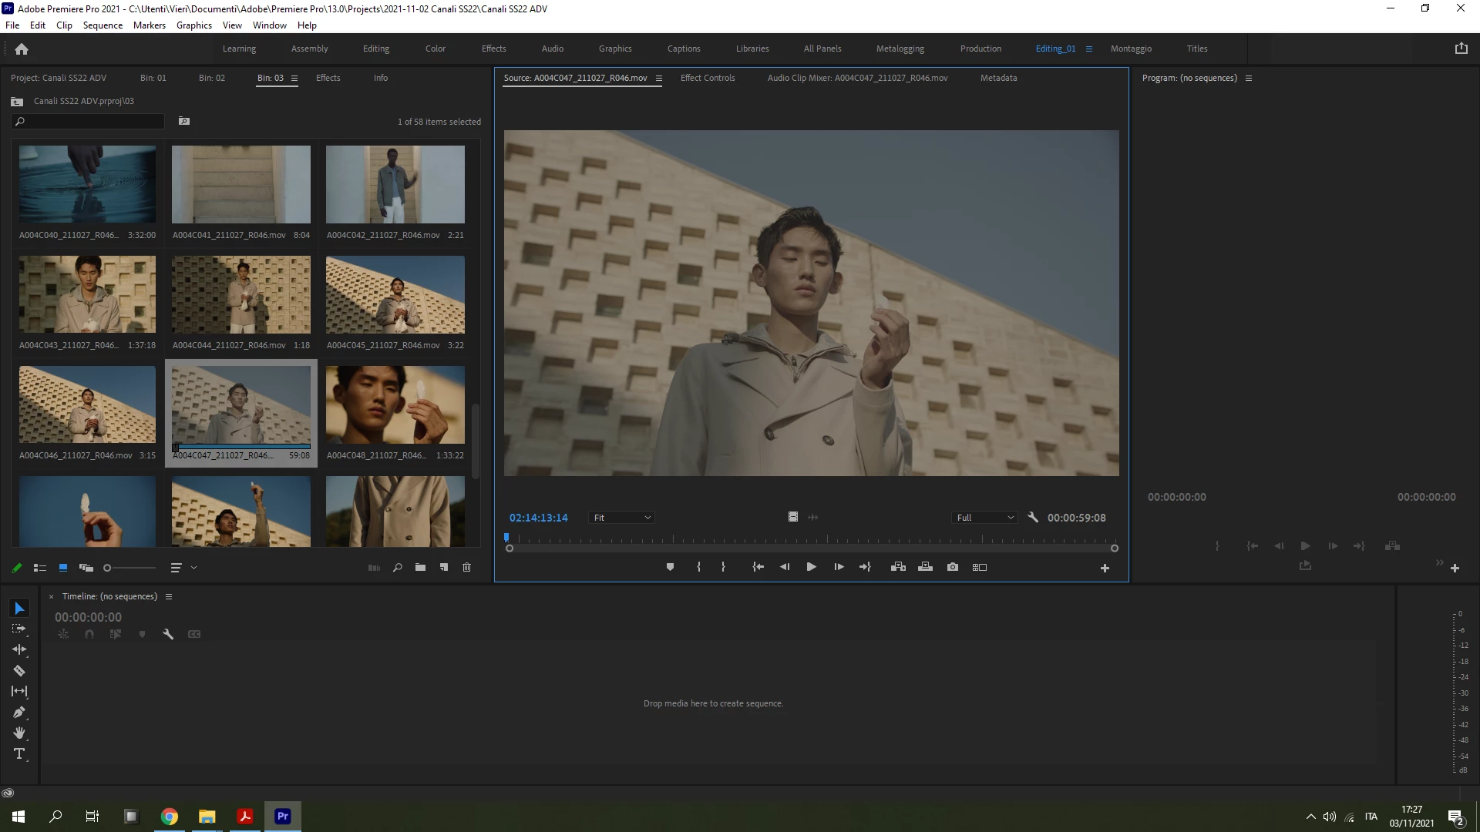Open the Fit zoom level dropdown
The height and width of the screenshot is (832, 1480).
pyautogui.click(x=621, y=518)
